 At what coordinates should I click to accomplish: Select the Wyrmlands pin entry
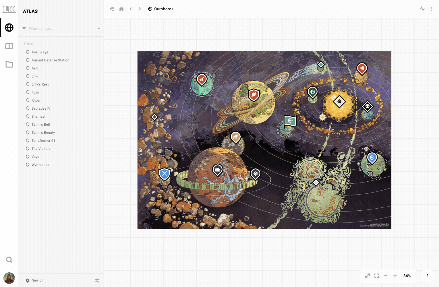coord(61,165)
